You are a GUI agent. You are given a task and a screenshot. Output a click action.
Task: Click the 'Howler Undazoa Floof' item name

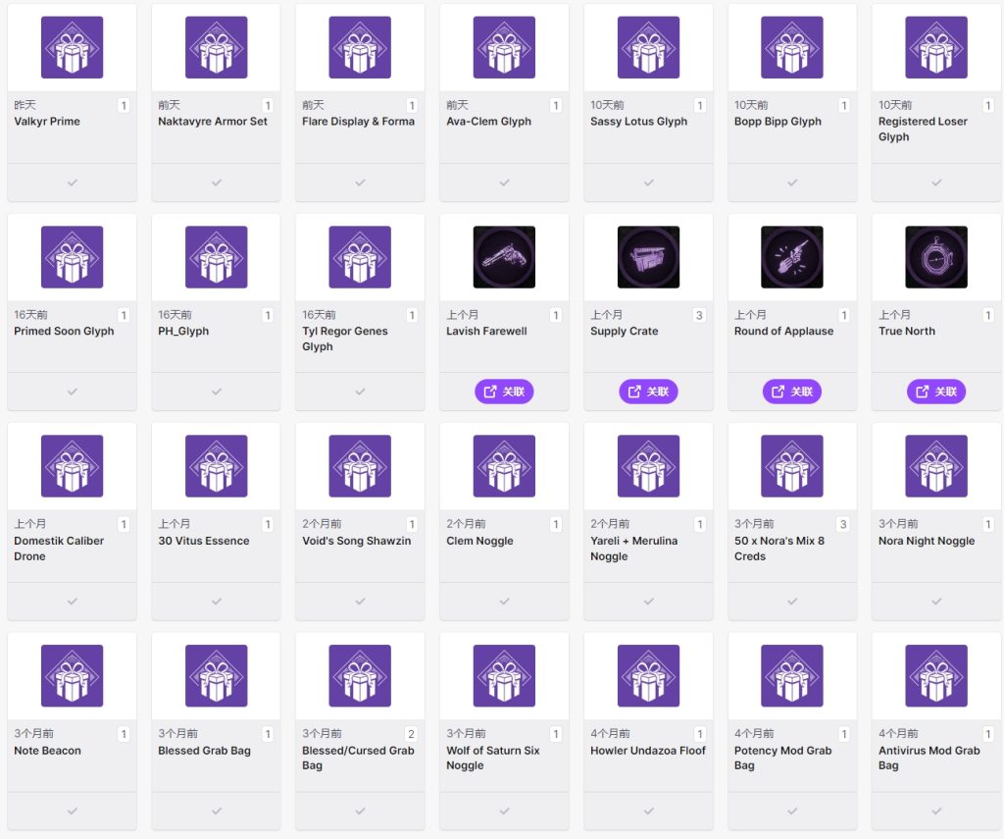648,750
